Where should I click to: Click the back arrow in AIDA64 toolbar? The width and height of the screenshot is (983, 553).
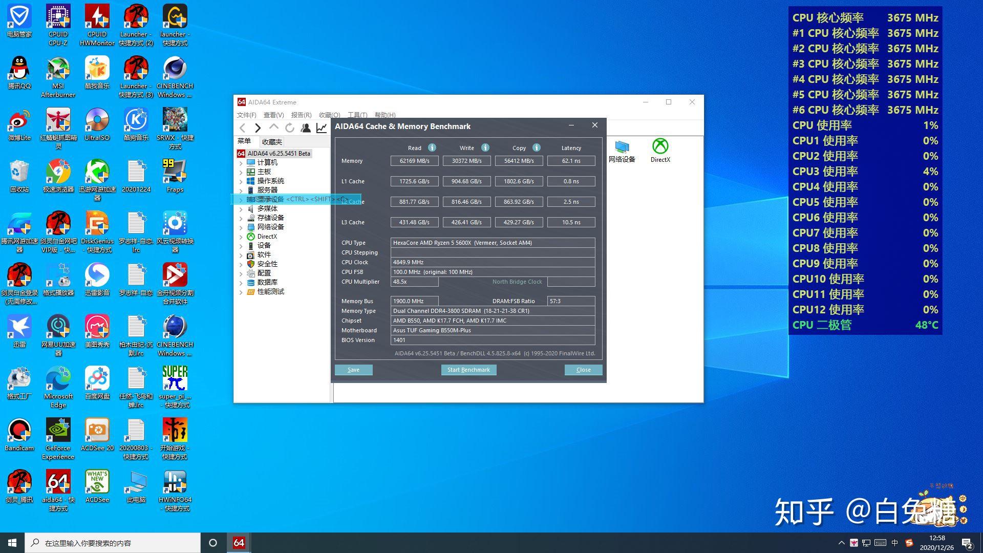pyautogui.click(x=243, y=128)
